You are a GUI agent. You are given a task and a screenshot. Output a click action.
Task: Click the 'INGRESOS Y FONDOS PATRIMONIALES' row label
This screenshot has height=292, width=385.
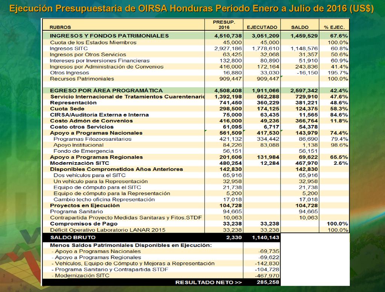pos(109,36)
